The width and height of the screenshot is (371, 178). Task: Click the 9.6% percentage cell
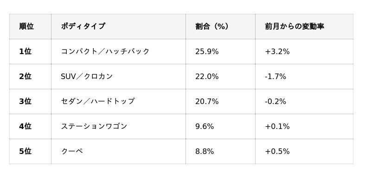221,126
